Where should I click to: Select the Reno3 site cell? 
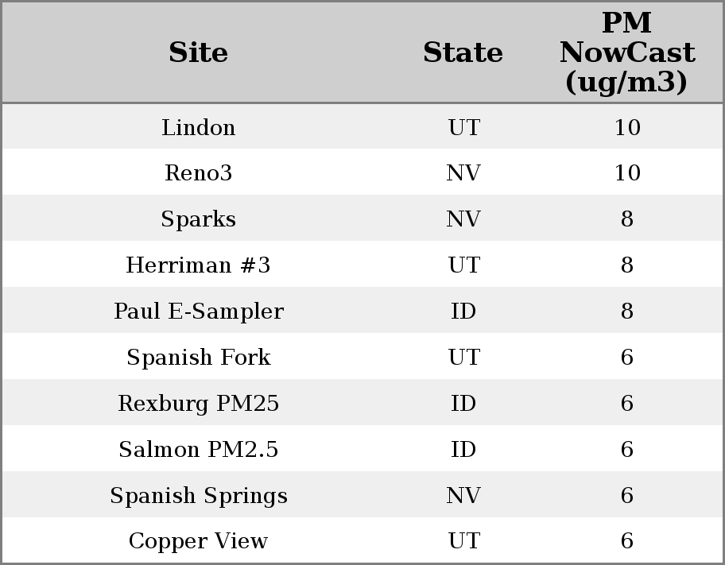198,173
